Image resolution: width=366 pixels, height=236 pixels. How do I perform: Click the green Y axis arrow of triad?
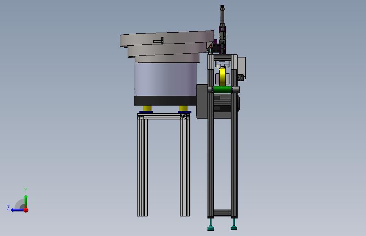[x=26, y=201]
